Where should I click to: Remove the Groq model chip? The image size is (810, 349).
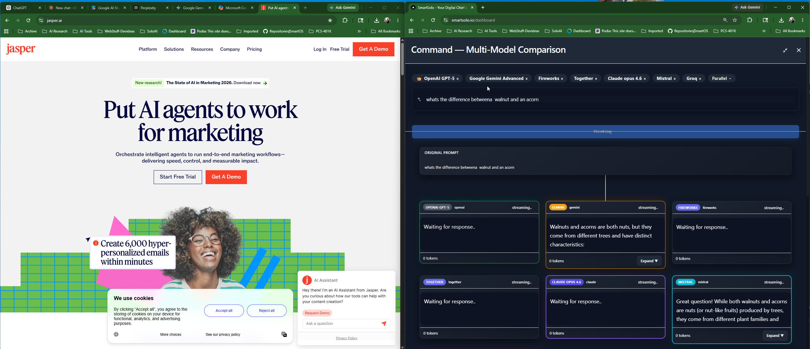pyautogui.click(x=700, y=78)
